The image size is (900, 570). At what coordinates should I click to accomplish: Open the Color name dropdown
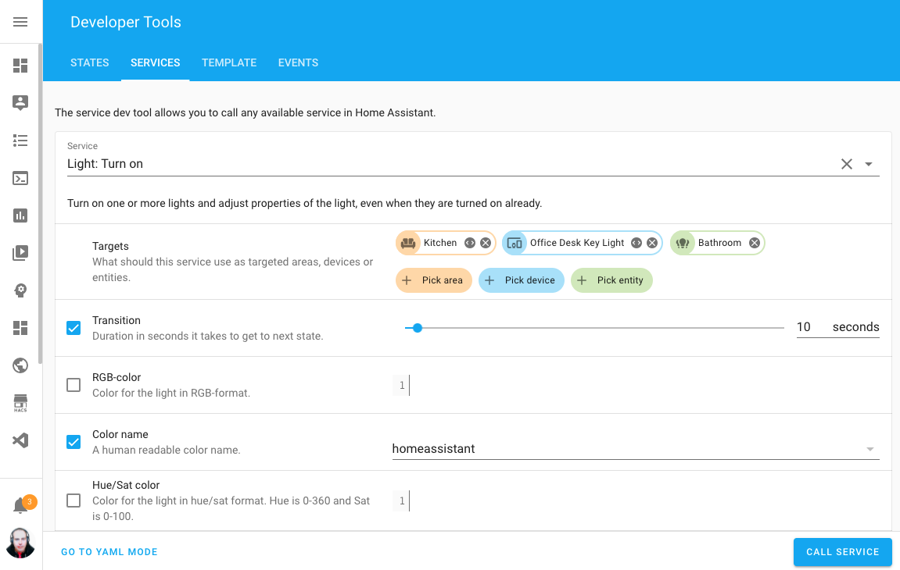[869, 449]
